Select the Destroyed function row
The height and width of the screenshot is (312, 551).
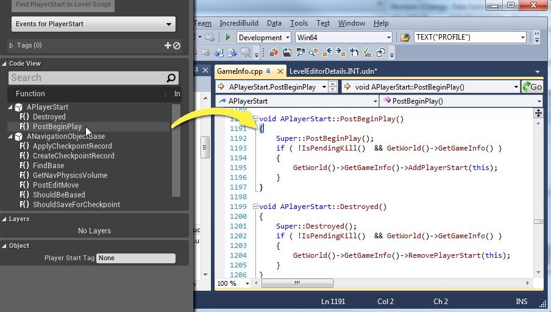pyautogui.click(x=88, y=117)
